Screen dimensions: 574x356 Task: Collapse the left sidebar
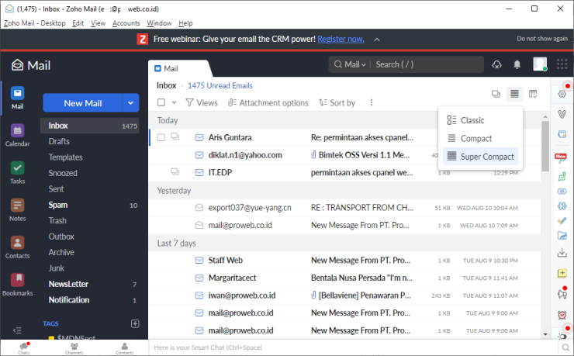(x=17, y=330)
